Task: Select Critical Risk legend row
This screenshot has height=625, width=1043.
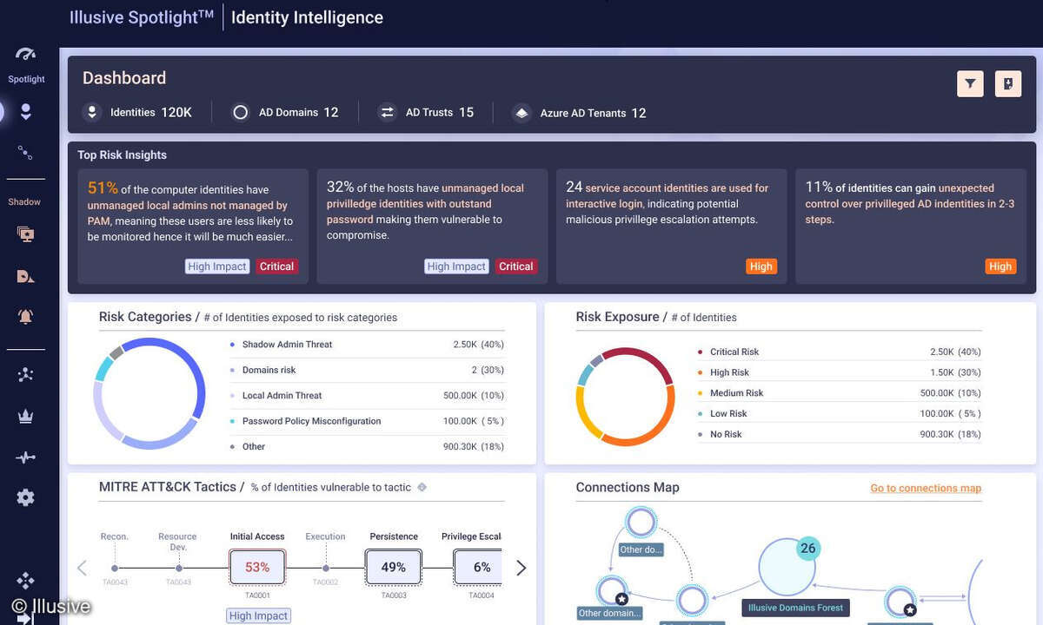Action: 839,352
